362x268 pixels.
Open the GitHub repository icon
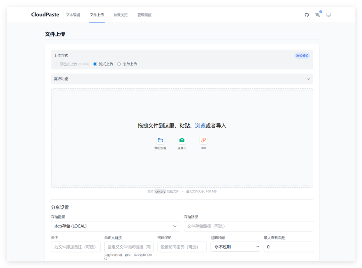coord(306,15)
